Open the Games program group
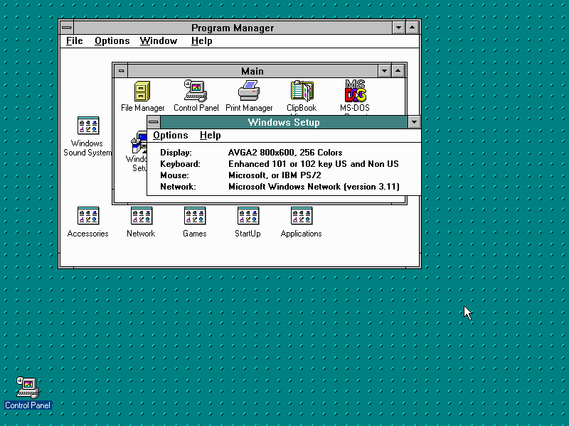This screenshot has height=426, width=569. pyautogui.click(x=194, y=217)
